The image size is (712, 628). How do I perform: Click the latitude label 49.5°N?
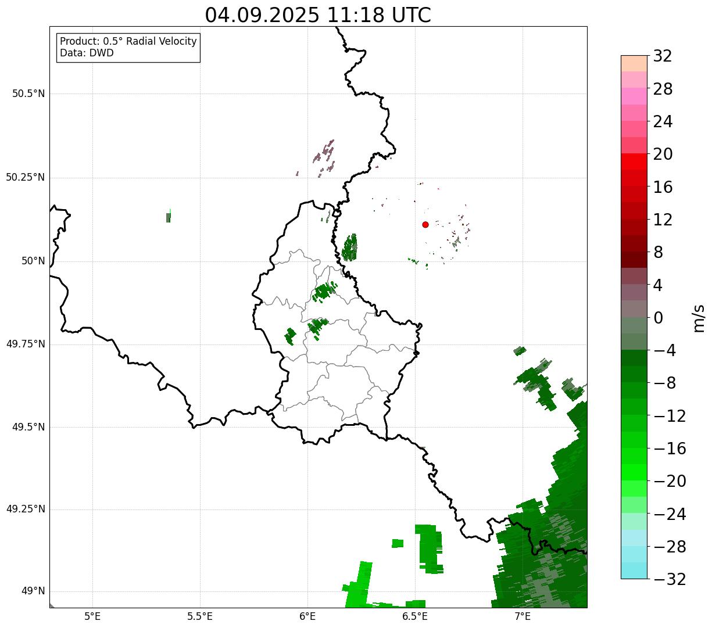(x=28, y=427)
